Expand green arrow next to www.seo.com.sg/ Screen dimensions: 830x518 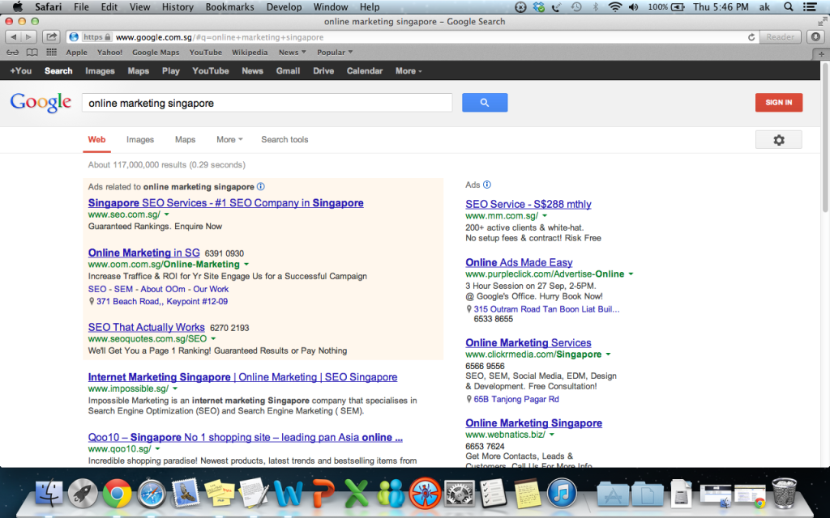(167, 214)
